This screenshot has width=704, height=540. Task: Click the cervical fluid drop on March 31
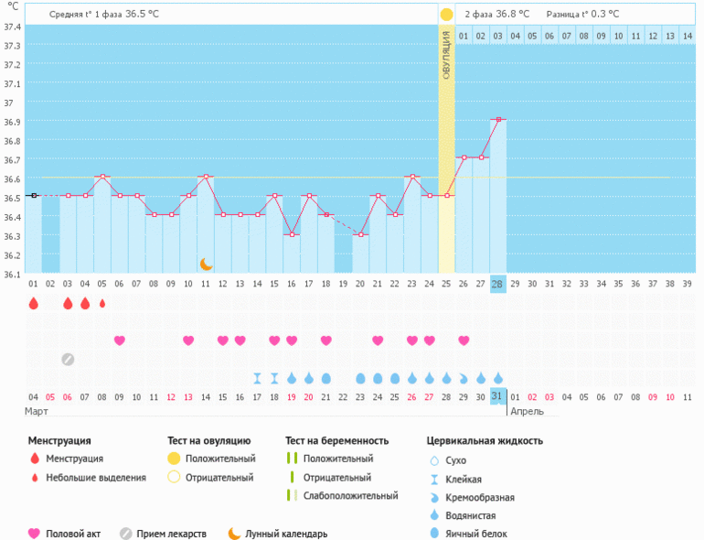tap(497, 378)
